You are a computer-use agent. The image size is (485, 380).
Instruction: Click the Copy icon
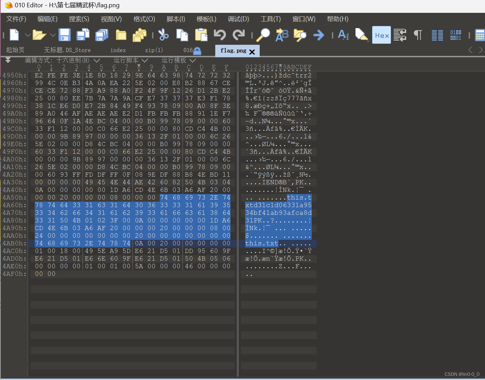[182, 35]
